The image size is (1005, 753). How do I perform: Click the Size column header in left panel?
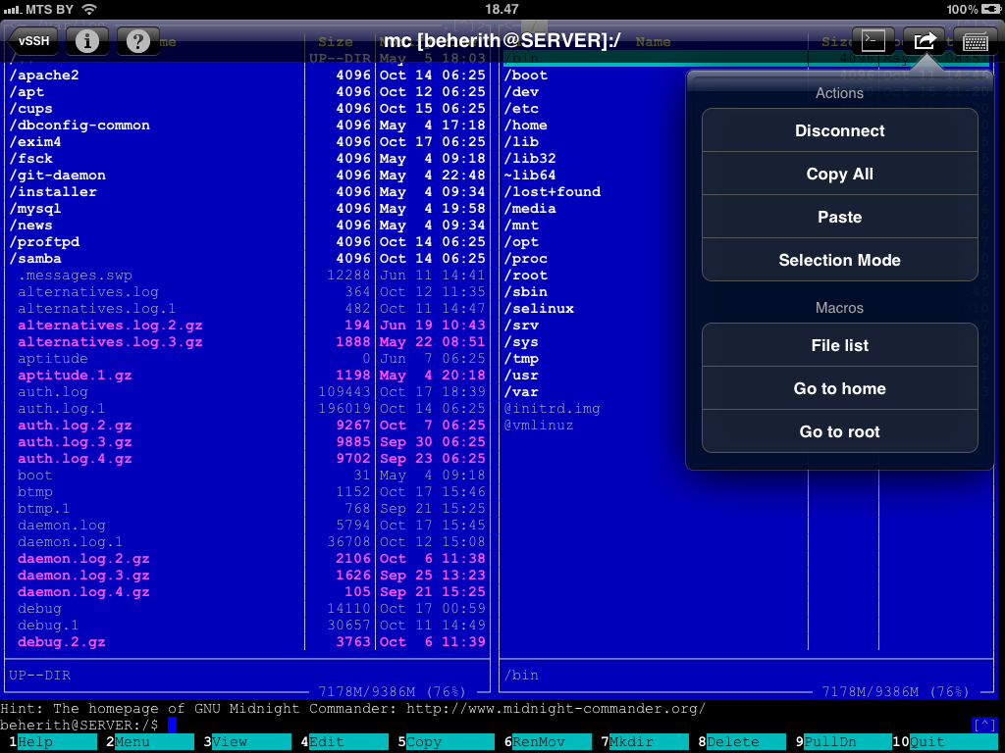pos(336,41)
